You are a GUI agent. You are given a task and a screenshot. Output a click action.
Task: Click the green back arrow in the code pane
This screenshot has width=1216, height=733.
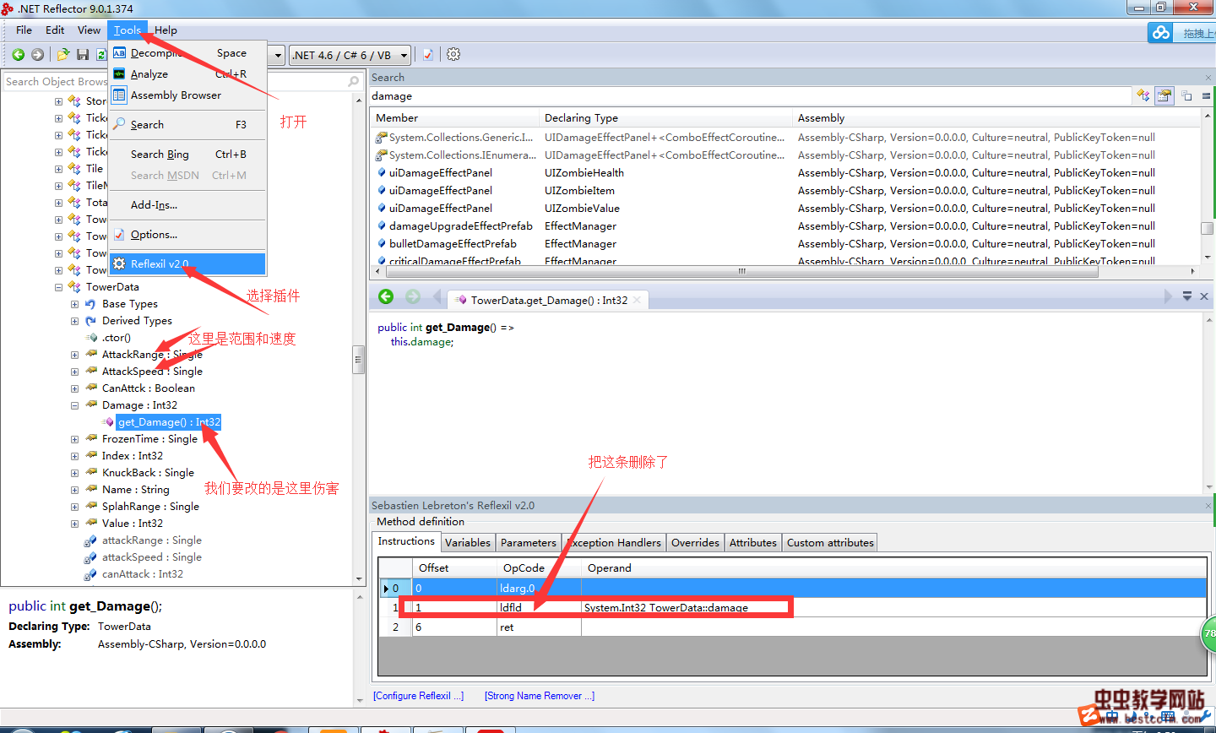[x=386, y=296]
